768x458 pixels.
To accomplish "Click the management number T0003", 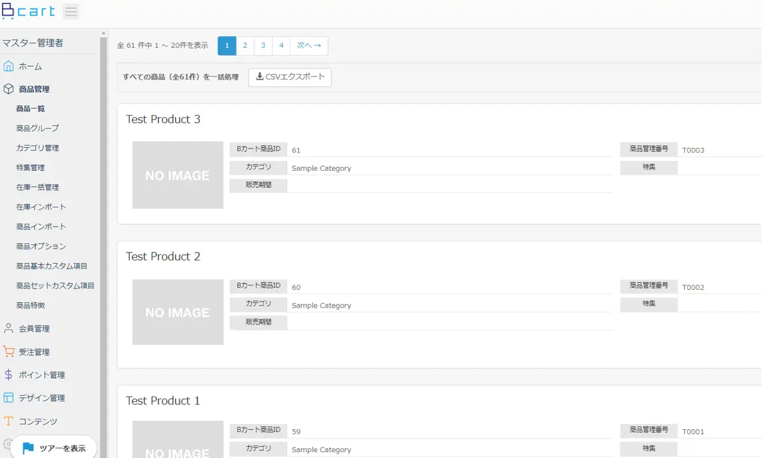I will [693, 150].
